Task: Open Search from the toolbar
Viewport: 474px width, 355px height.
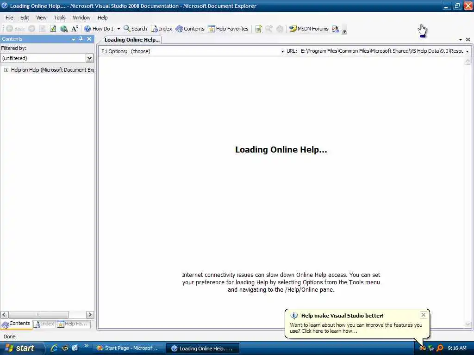Action: [x=135, y=29]
